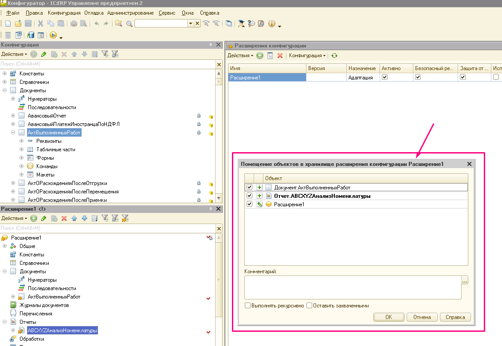Toggle the rightmost Исп column checkbox

[x=496, y=77]
